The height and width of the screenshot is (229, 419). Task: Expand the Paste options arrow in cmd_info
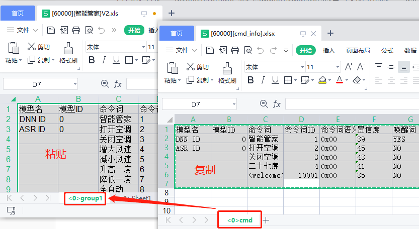tap(180, 80)
